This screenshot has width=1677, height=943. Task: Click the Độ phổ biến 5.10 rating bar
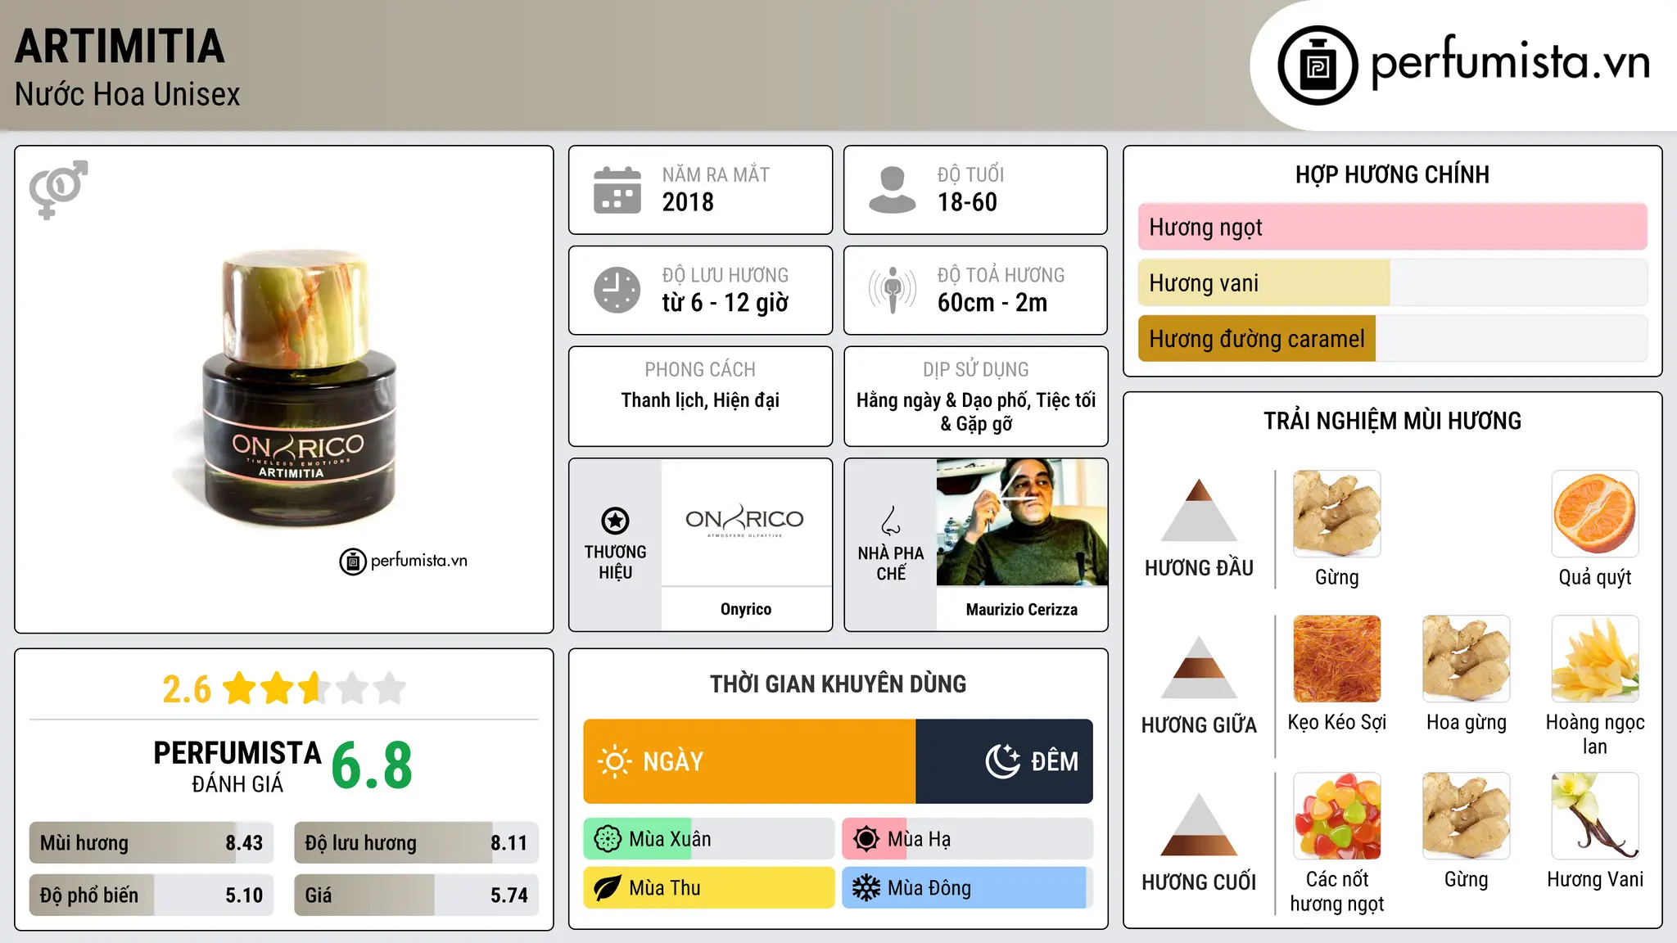point(151,896)
